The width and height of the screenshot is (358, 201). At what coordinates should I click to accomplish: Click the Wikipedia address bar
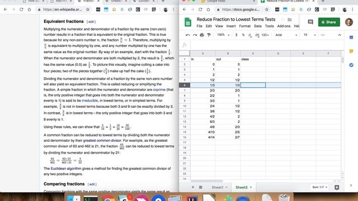[x=62, y=9]
